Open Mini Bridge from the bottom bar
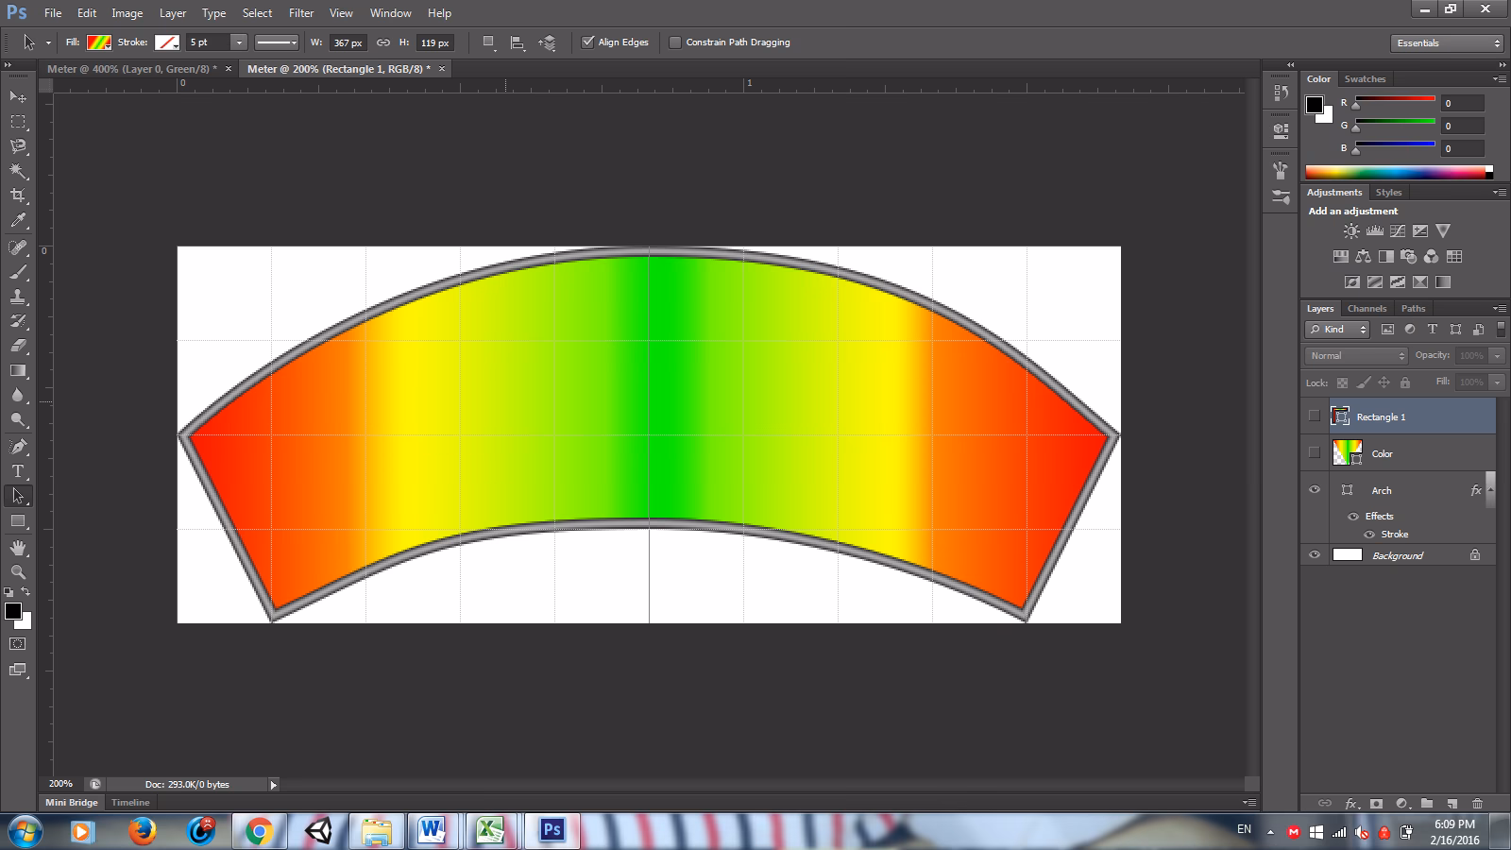The height and width of the screenshot is (850, 1511). pos(70,802)
